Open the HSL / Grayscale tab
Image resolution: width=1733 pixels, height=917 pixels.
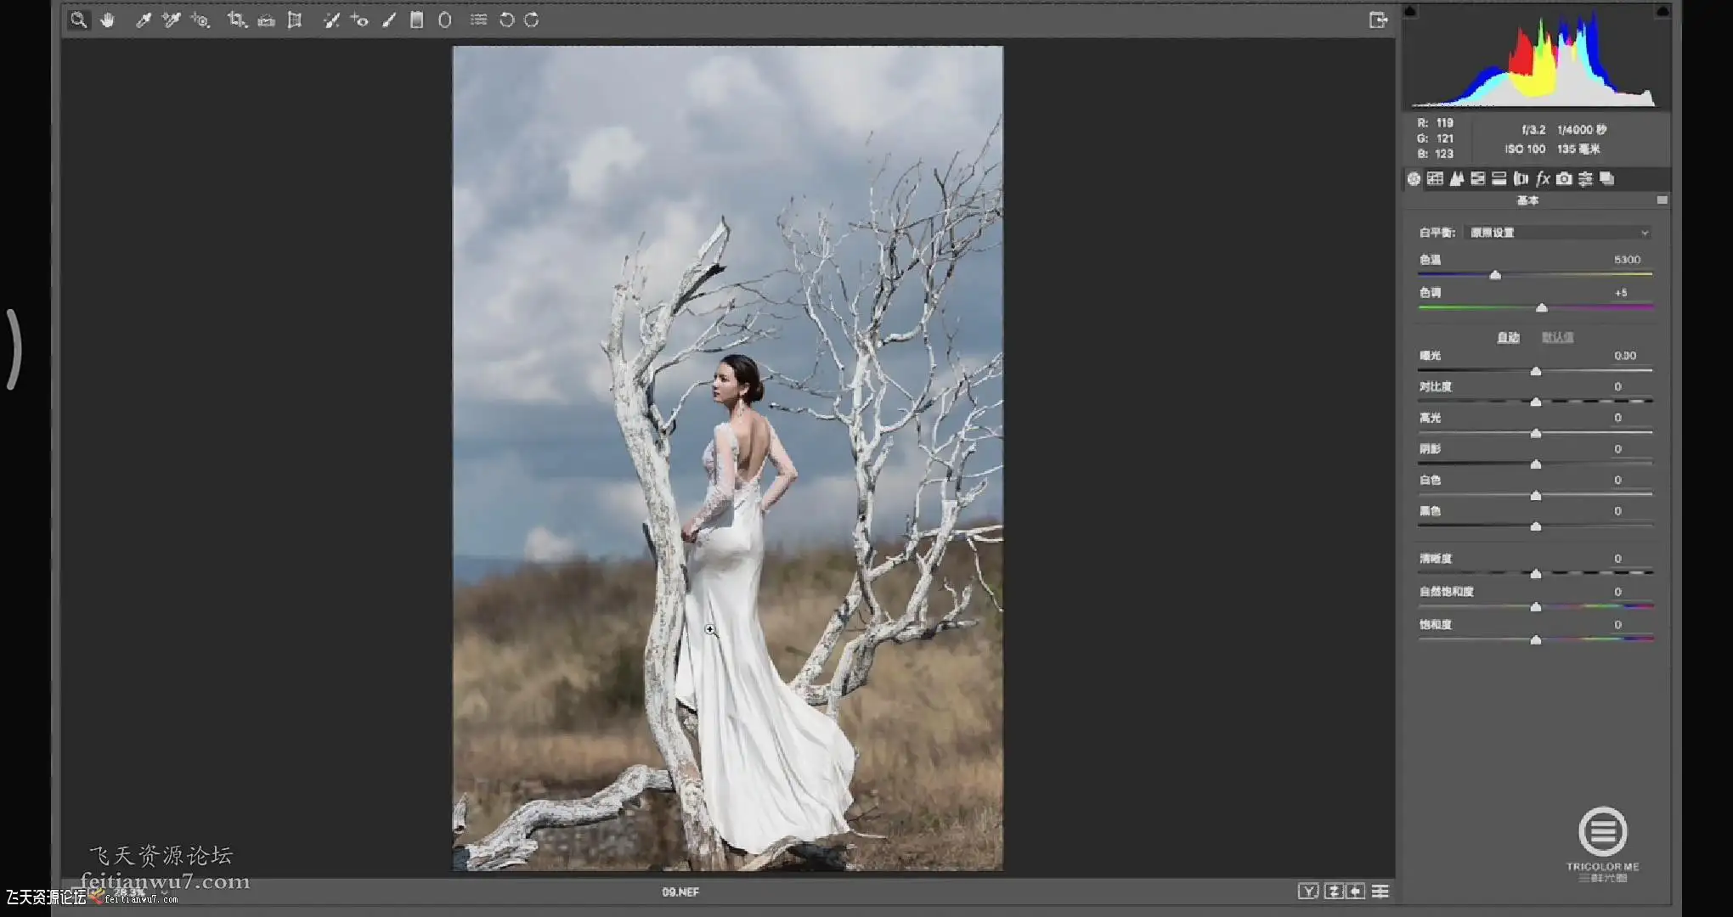coord(1478,179)
